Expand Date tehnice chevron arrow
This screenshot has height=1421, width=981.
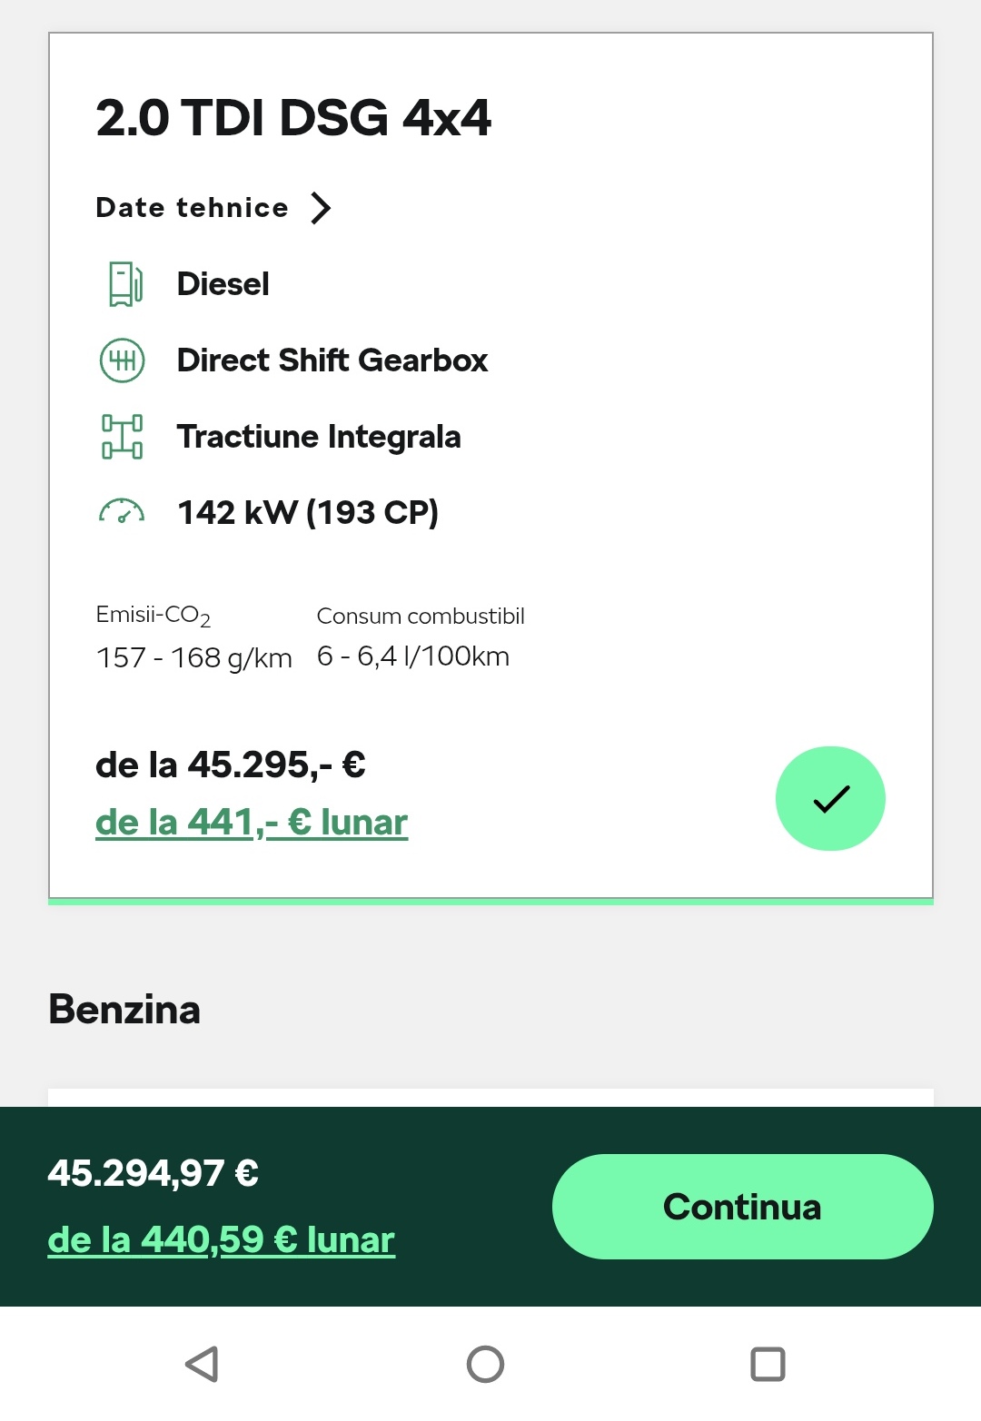point(321,208)
